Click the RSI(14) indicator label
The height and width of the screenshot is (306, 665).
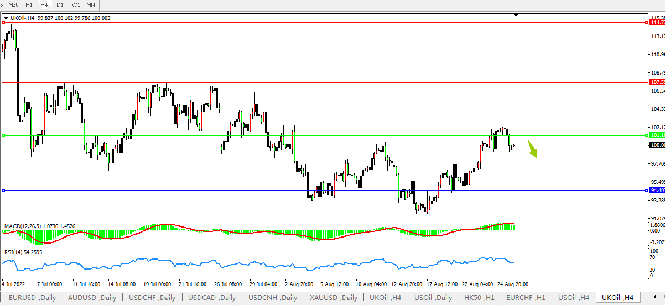point(15,252)
